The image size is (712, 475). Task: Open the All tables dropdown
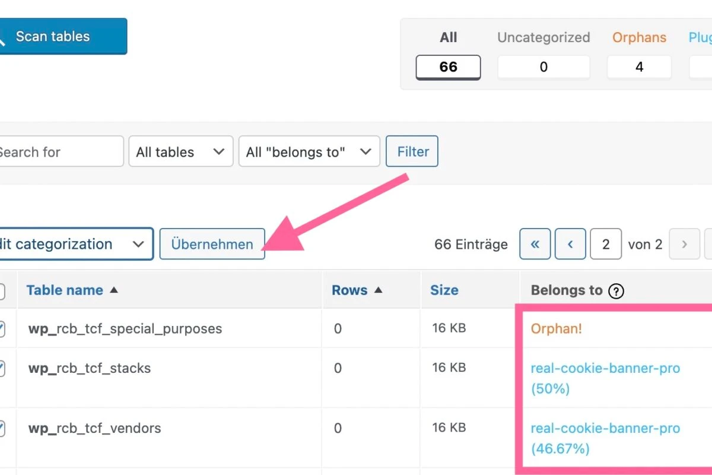click(180, 151)
